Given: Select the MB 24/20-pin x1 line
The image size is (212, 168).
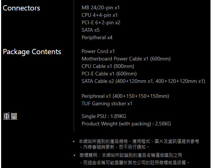Looking at the screenshot, I should (x=100, y=7).
